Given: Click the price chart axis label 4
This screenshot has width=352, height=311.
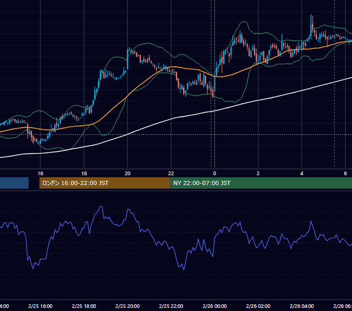Looking at the screenshot, I should coord(302,174).
